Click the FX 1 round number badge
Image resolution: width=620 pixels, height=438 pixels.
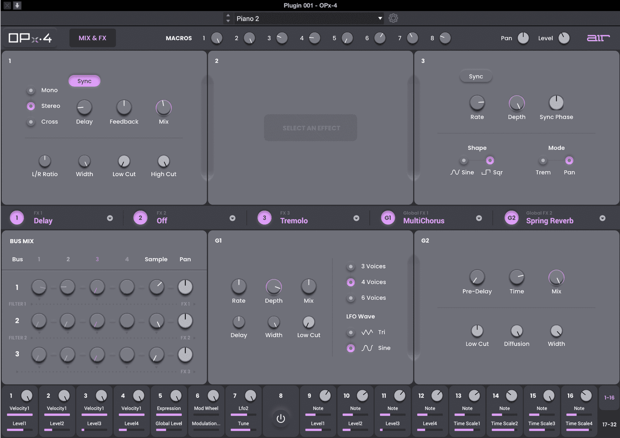pyautogui.click(x=17, y=218)
